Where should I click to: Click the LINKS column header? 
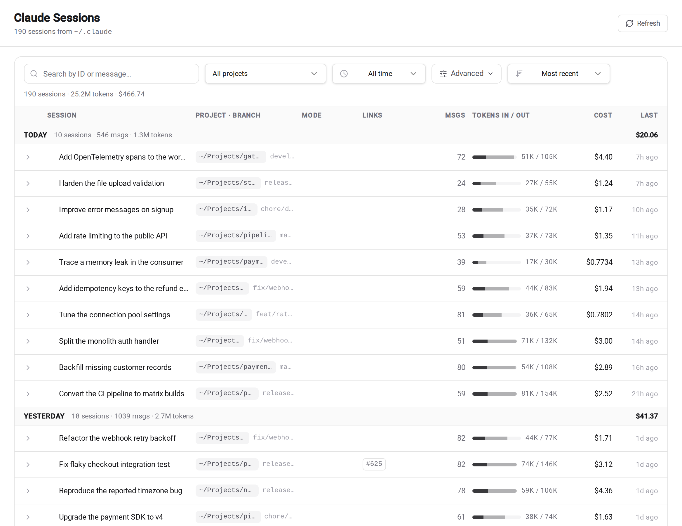tap(372, 115)
